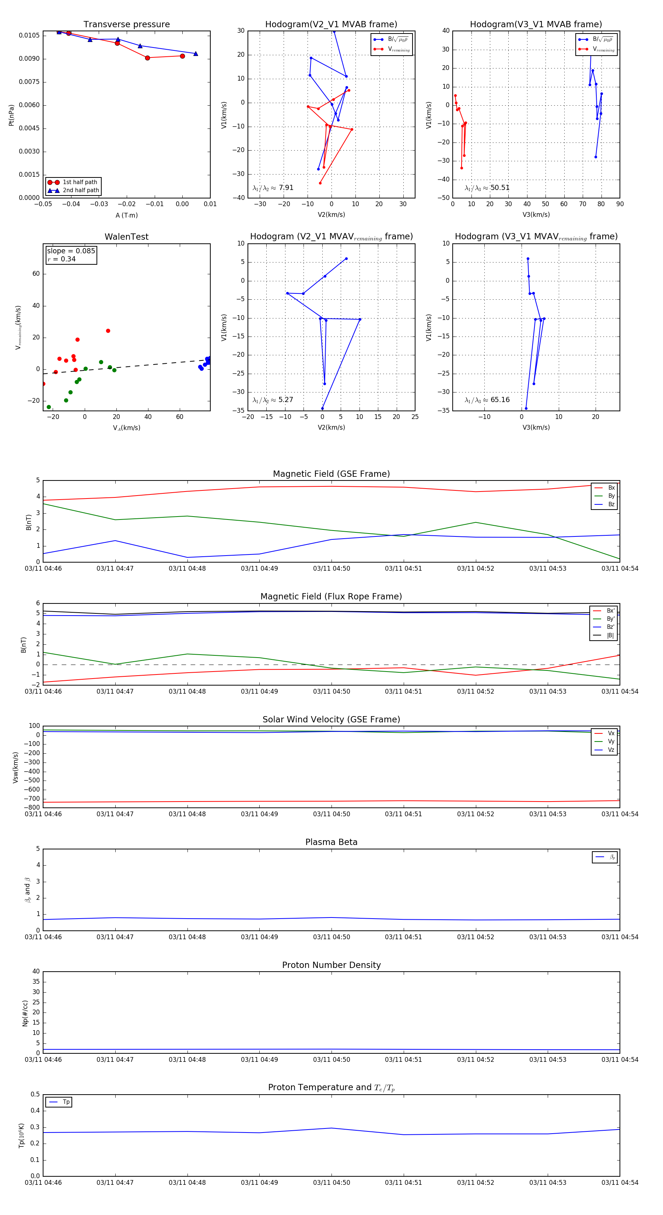The width and height of the screenshot is (663, 1215).
Task: Click the 'Vx' legend entry
Action: 605,733
